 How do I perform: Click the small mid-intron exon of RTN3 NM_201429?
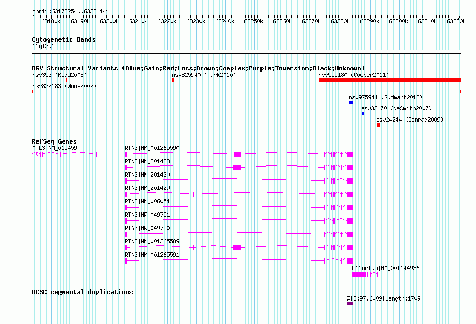coord(194,194)
